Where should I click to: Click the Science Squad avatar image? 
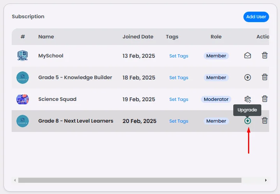click(x=23, y=99)
